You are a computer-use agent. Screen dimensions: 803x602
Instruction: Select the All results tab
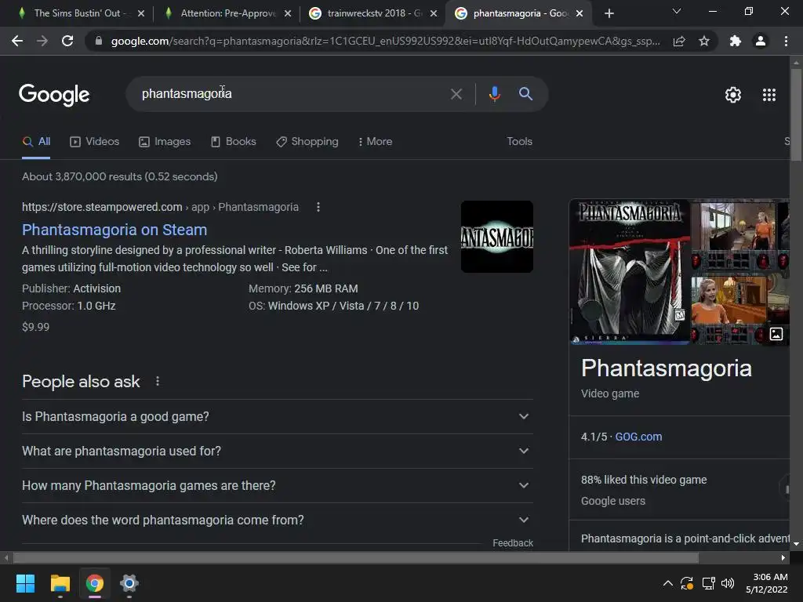pyautogui.click(x=36, y=142)
